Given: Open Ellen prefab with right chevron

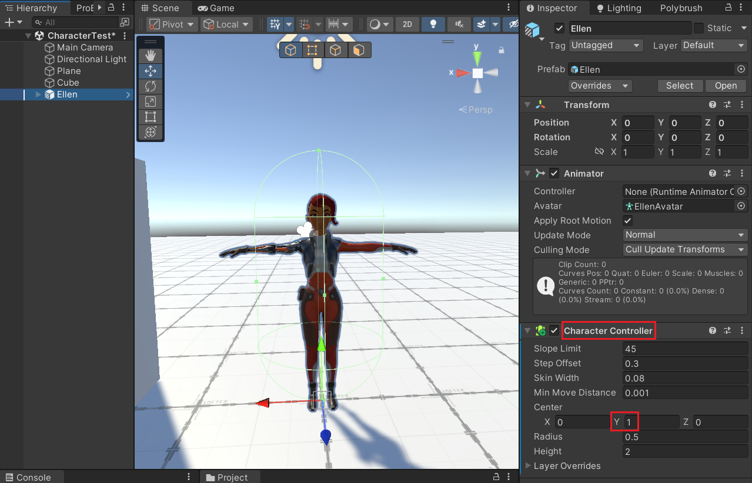Looking at the screenshot, I should pyautogui.click(x=128, y=94).
